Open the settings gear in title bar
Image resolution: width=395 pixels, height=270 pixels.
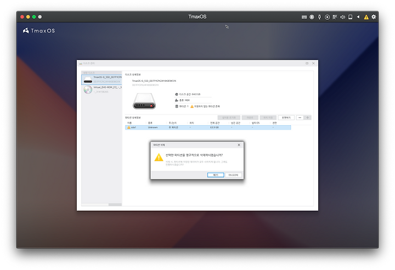[x=374, y=17]
